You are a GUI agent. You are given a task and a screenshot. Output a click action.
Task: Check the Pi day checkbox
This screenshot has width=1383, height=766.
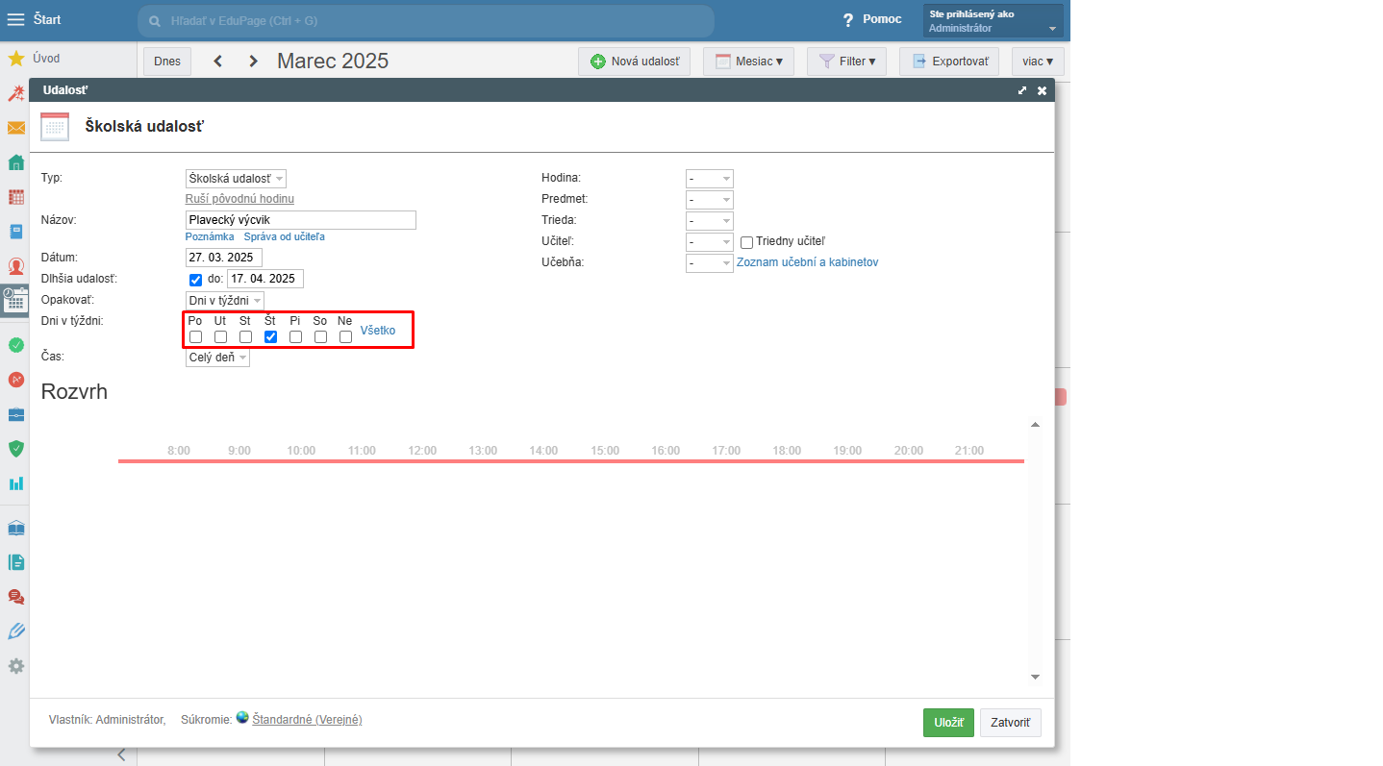[295, 336]
